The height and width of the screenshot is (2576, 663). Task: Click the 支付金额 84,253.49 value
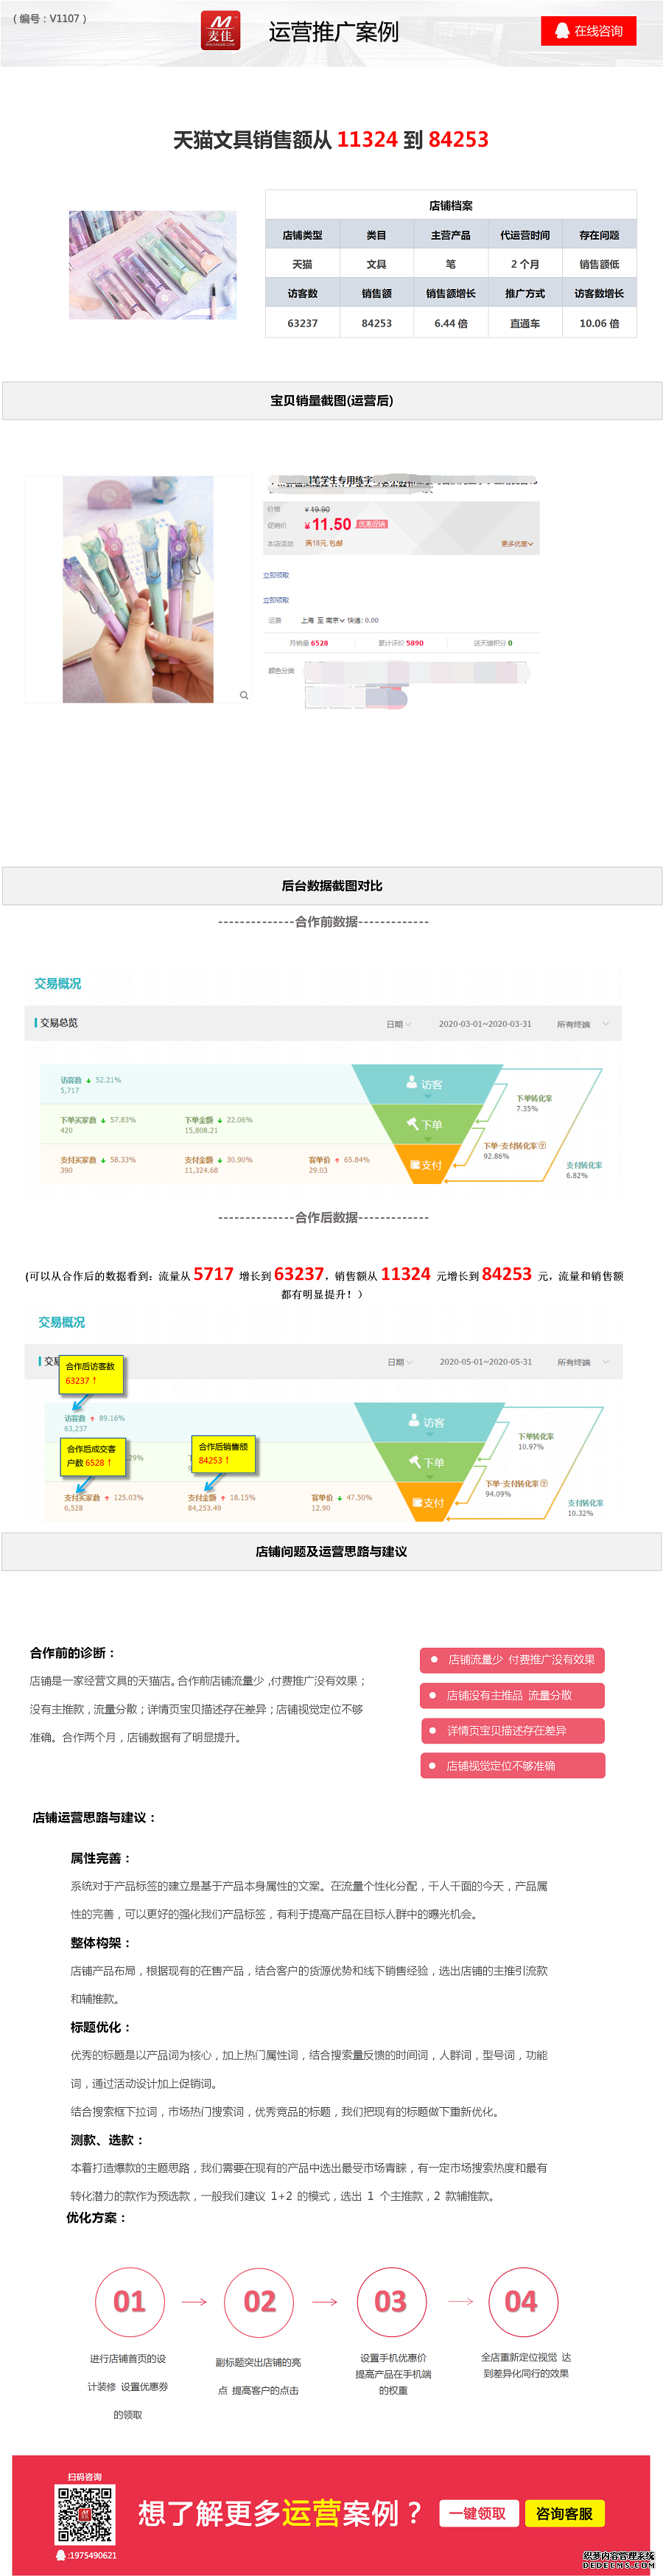[205, 1508]
